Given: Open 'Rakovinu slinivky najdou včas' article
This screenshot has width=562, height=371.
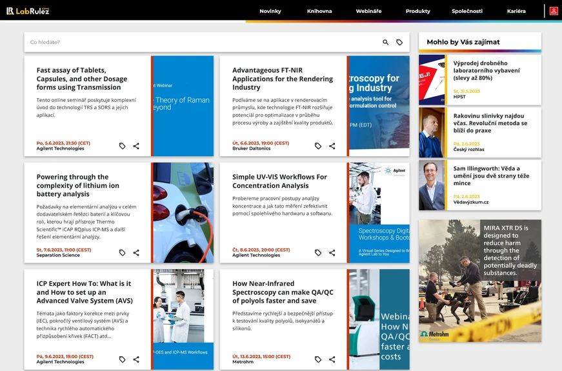Looking at the screenshot, I should tap(490, 123).
